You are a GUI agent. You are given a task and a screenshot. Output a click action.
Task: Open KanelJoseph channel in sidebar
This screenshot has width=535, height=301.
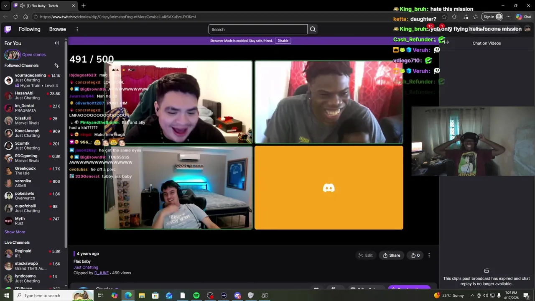[33, 133]
